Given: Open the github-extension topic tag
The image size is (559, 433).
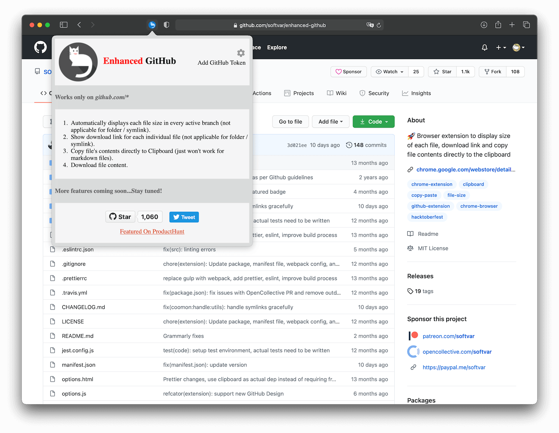Looking at the screenshot, I should [431, 206].
